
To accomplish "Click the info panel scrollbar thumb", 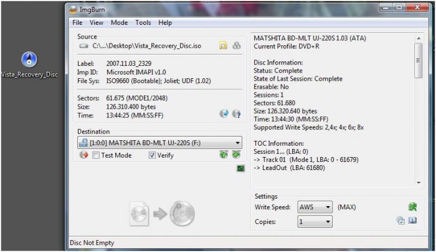I will tap(418, 60).
